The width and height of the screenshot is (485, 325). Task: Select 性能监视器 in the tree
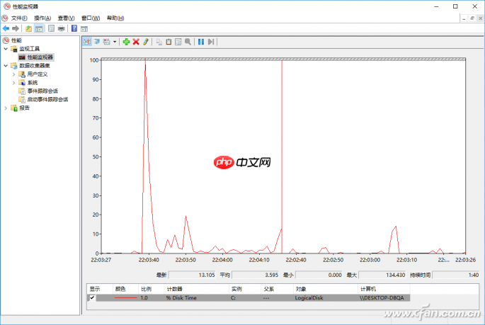click(x=40, y=57)
